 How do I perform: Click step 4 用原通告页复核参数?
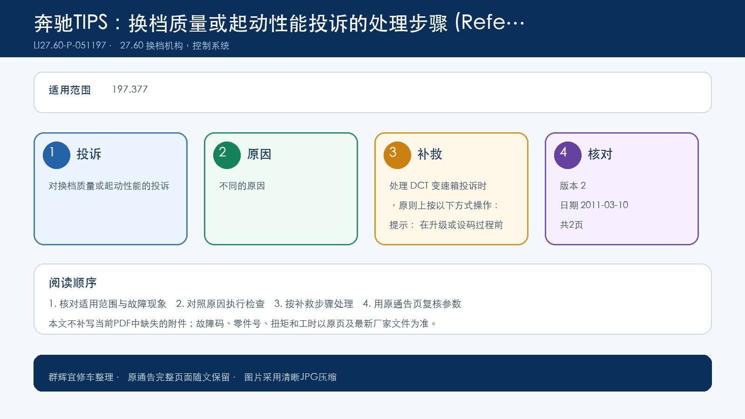[x=412, y=304]
